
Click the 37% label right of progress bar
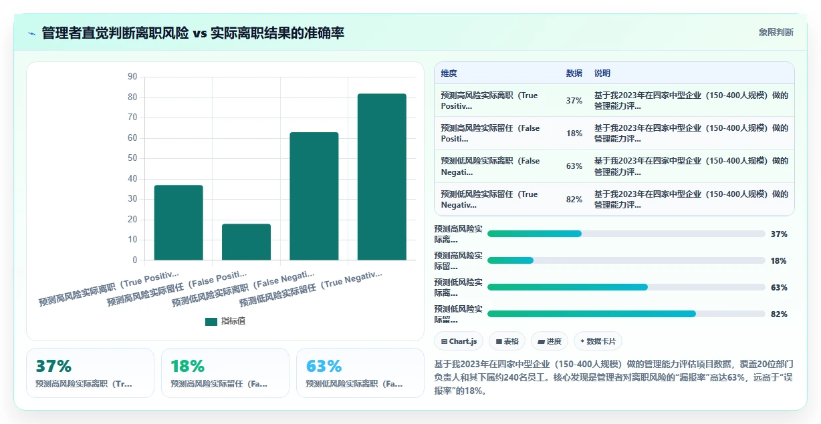(x=779, y=234)
